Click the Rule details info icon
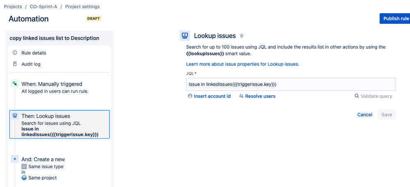This screenshot has width=410, height=187. pyautogui.click(x=15, y=53)
